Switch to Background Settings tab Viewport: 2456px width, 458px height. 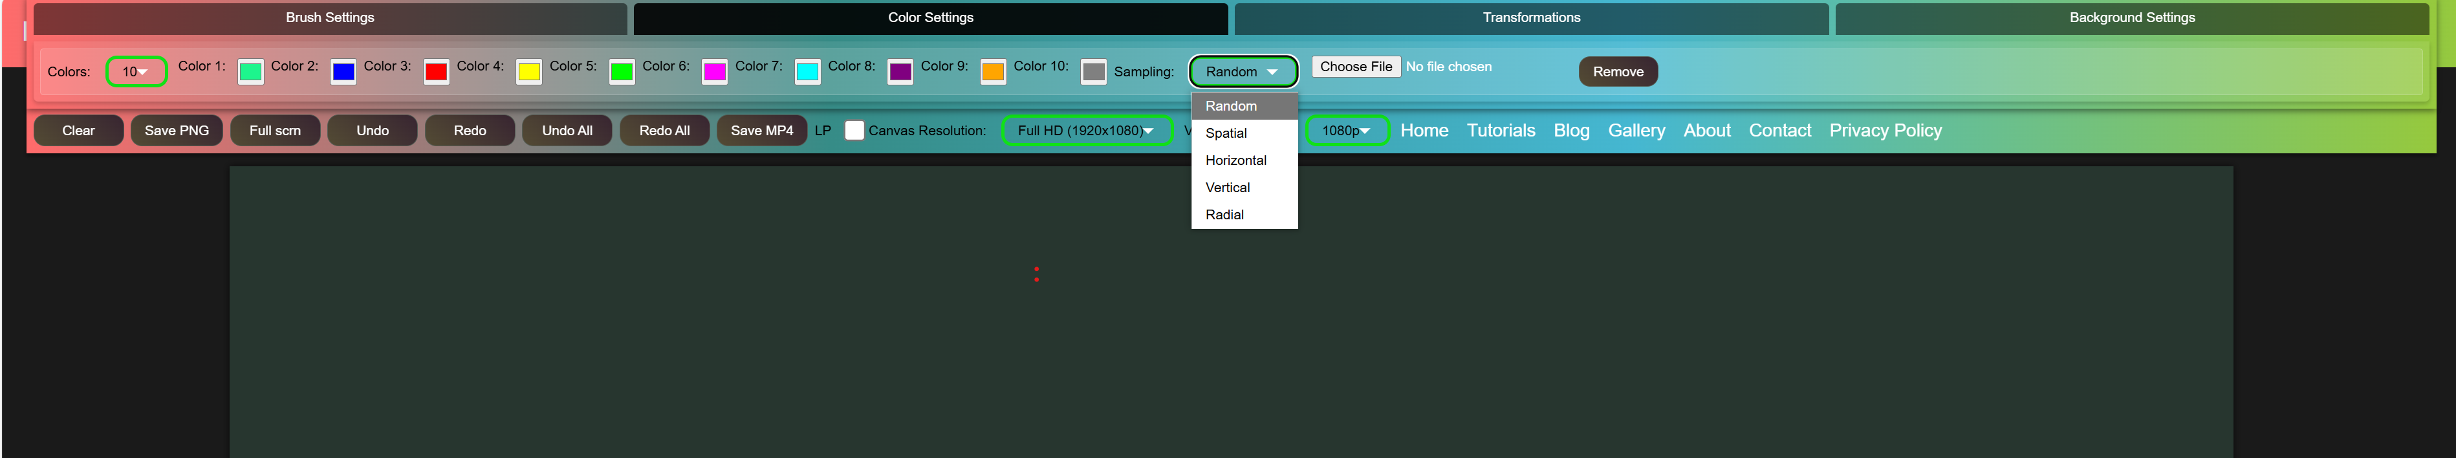point(2132,18)
